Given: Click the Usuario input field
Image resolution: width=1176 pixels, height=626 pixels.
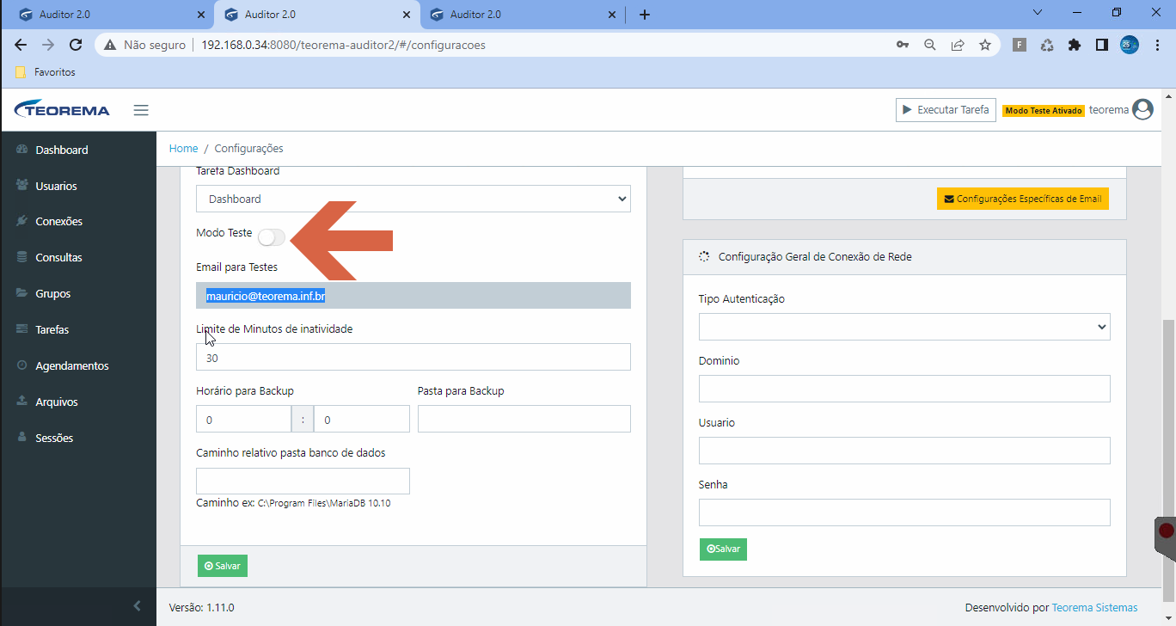Looking at the screenshot, I should pyautogui.click(x=904, y=451).
